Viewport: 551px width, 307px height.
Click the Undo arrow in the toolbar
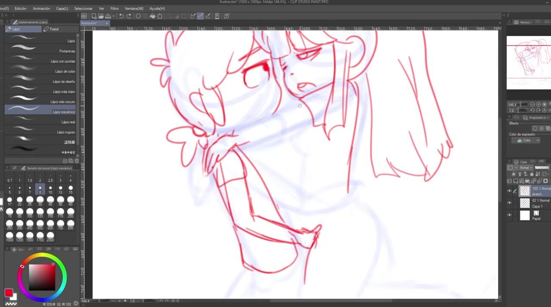[121, 16]
